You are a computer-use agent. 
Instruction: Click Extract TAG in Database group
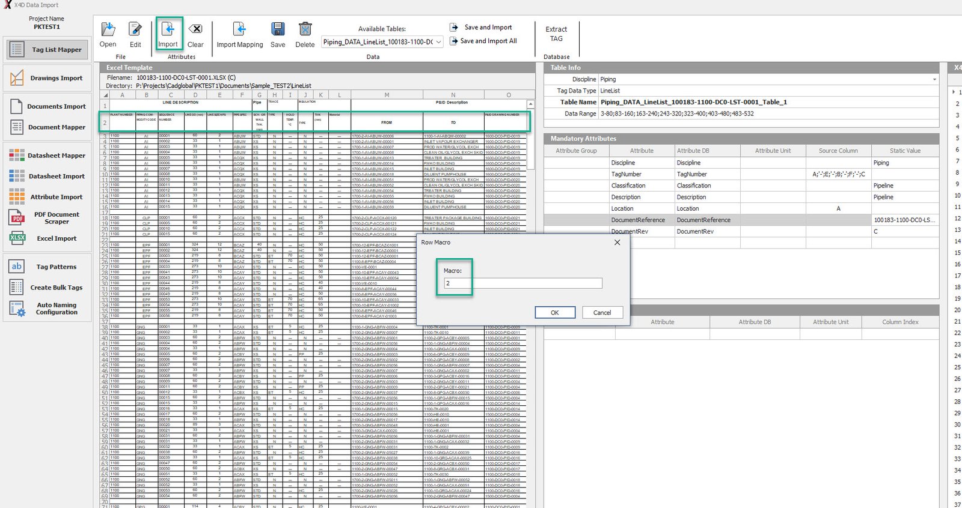(x=556, y=34)
